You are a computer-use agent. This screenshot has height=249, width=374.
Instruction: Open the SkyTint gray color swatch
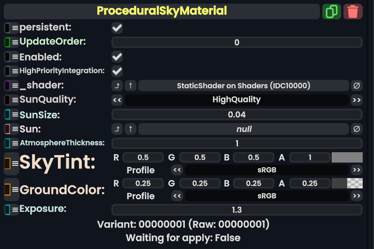tap(347, 157)
